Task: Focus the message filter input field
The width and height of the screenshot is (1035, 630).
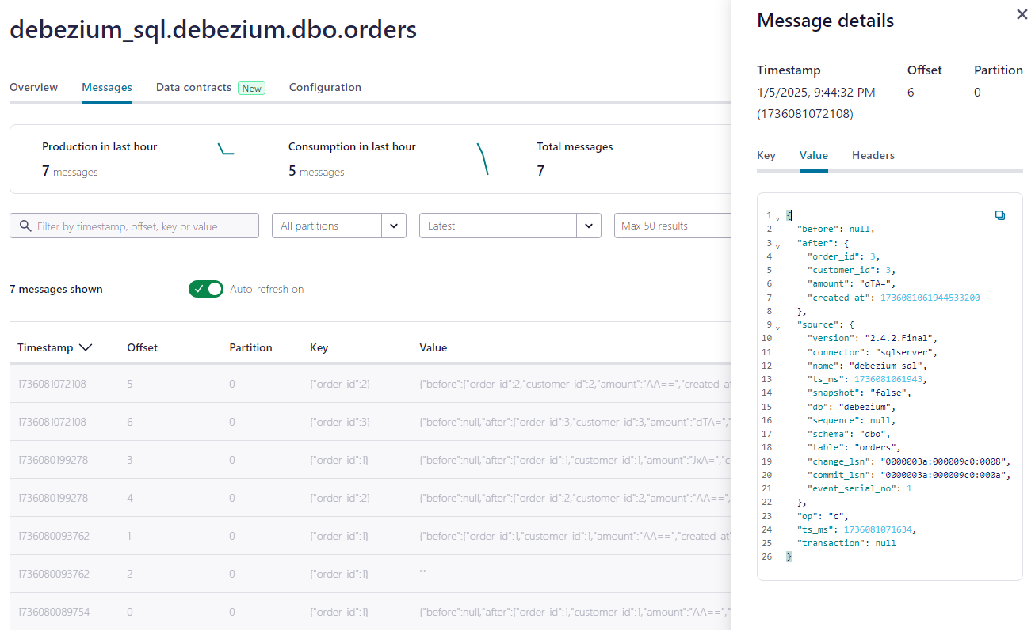Action: click(143, 226)
